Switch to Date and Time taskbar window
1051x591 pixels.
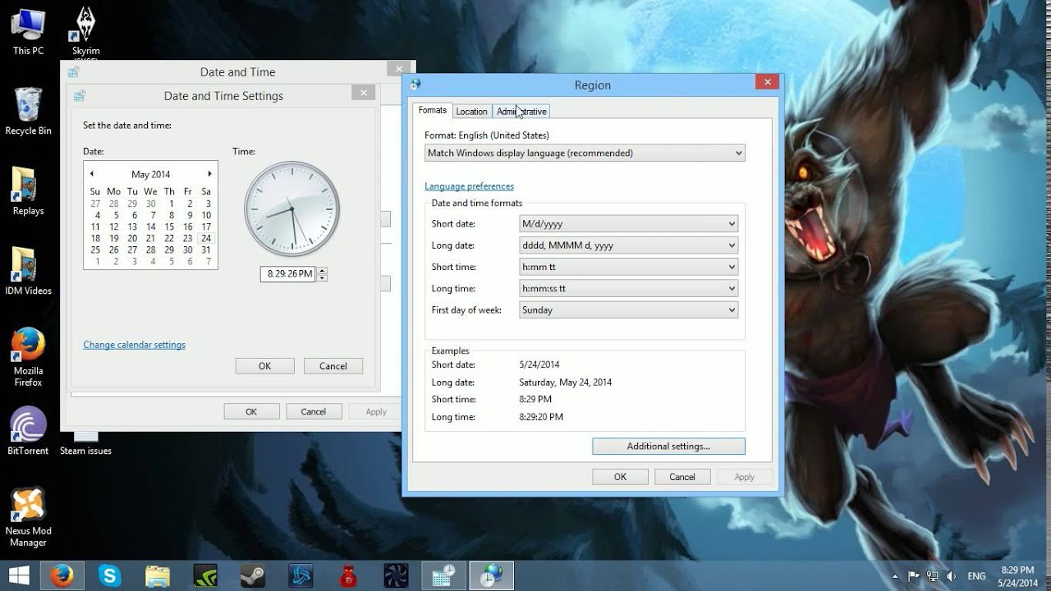(444, 576)
